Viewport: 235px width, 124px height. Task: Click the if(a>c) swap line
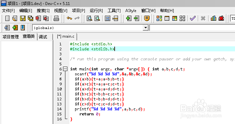click(100, 84)
